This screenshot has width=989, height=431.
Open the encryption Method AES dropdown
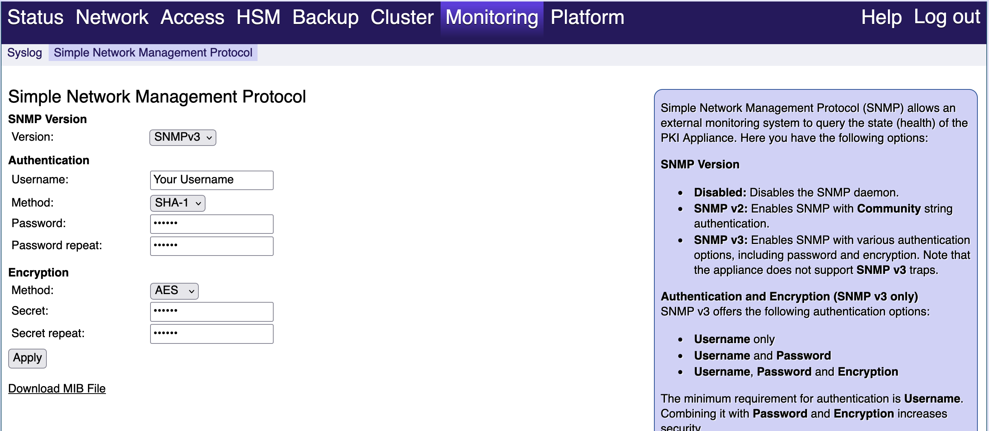pyautogui.click(x=174, y=291)
